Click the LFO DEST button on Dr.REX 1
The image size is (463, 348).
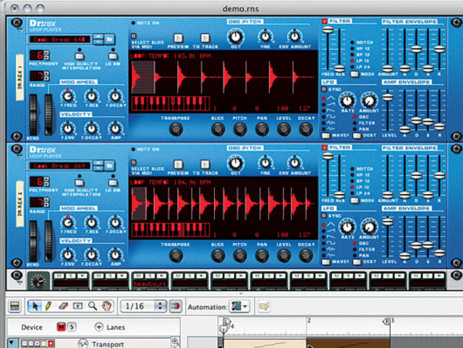click(x=357, y=135)
